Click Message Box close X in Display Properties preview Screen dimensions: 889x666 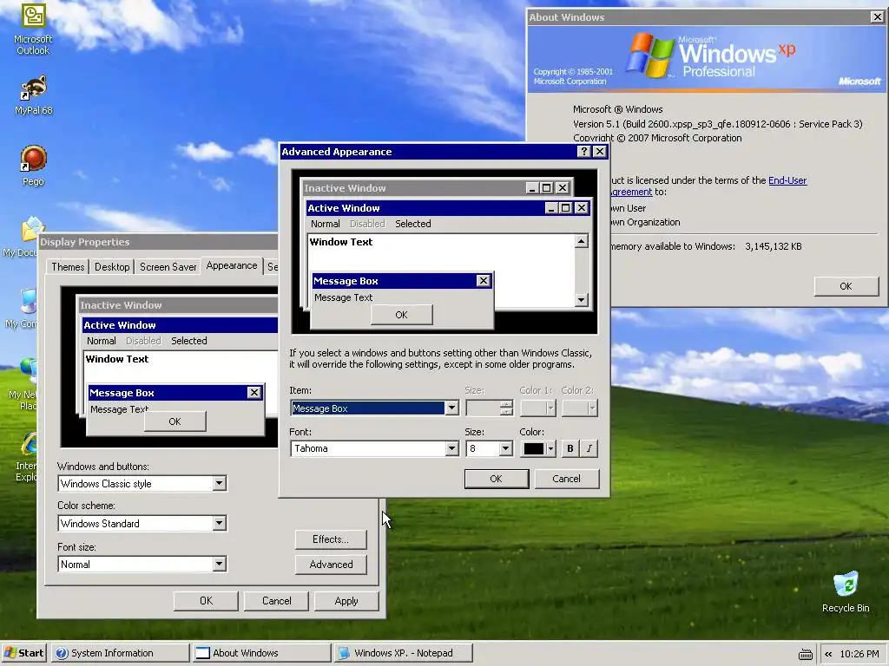coord(254,393)
